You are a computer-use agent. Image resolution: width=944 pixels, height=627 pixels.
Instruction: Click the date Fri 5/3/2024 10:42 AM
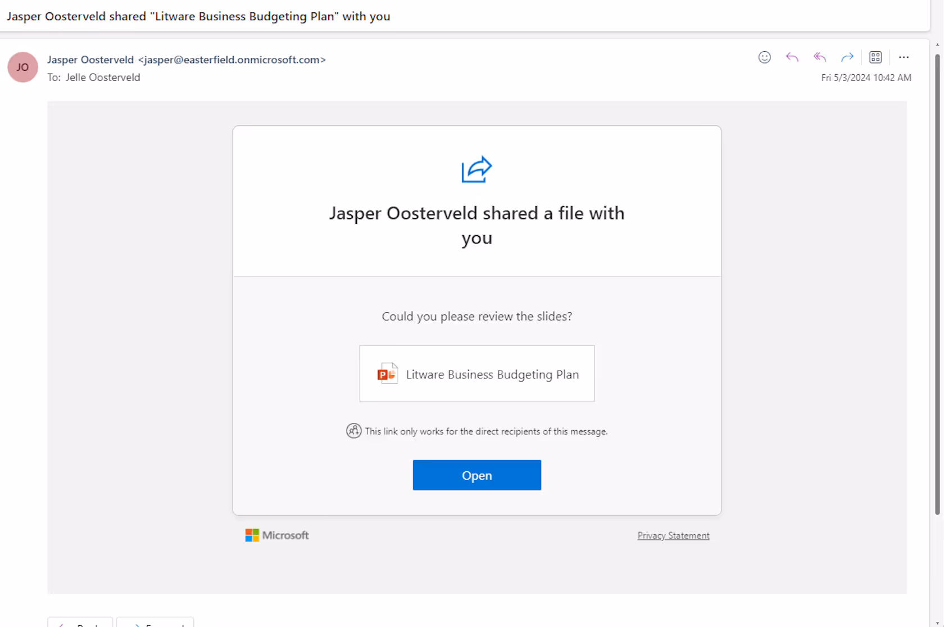pyautogui.click(x=866, y=78)
